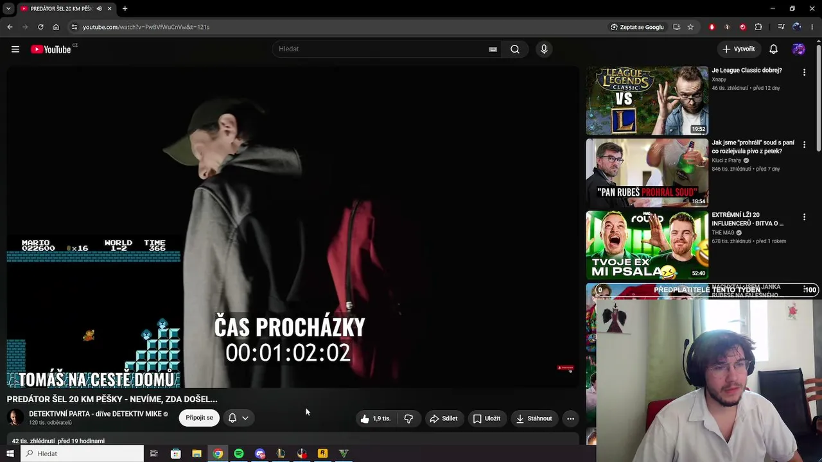Open the media controls in Chrome toolbar
Image resolution: width=822 pixels, height=462 pixels.
[781, 27]
